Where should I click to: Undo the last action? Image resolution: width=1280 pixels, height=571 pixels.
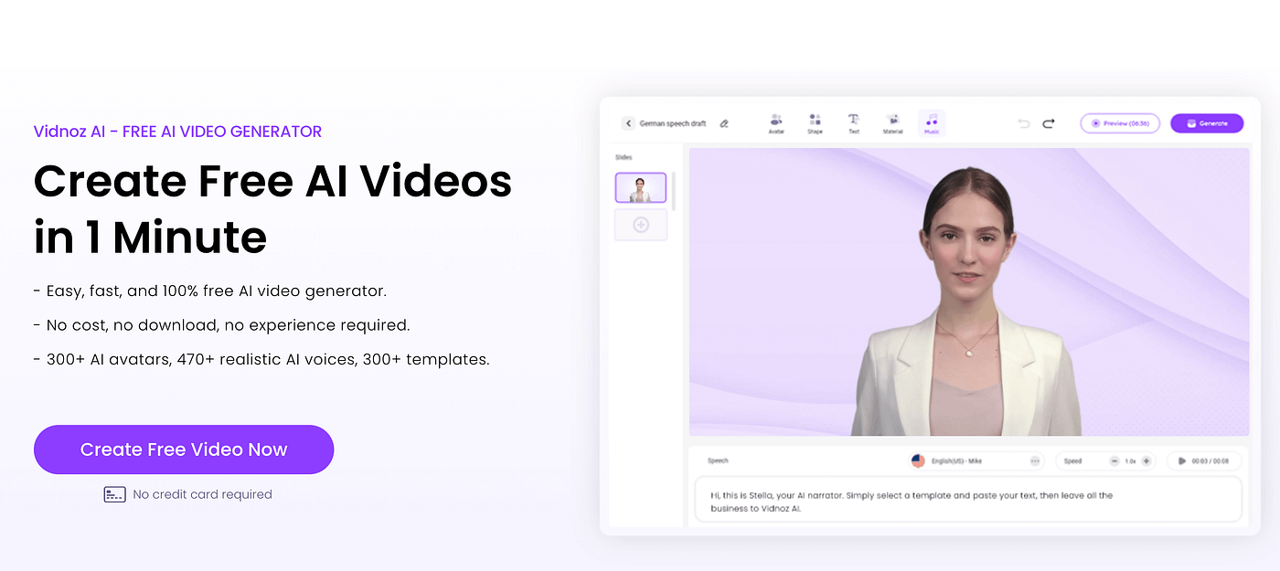coord(1024,123)
